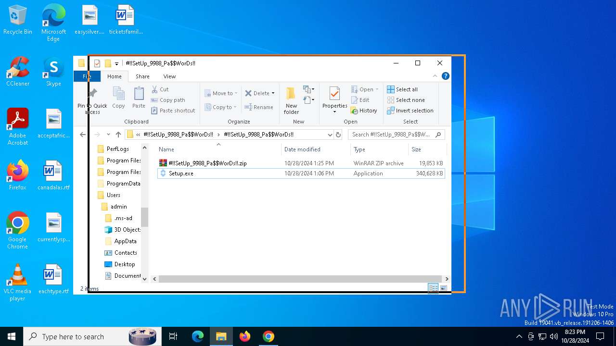Click the Paste ribbon icon
This screenshot has width=616, height=346.
[139, 98]
